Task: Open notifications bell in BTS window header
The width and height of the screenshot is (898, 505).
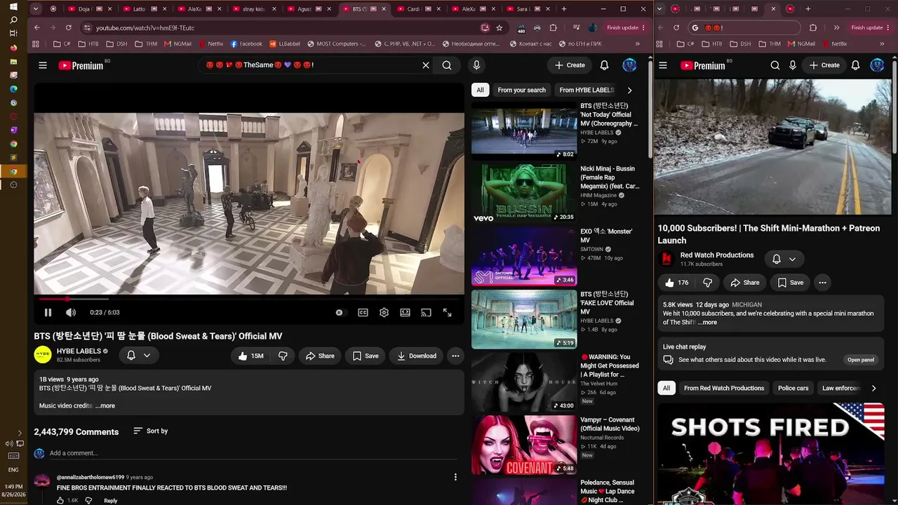Action: [x=604, y=65]
